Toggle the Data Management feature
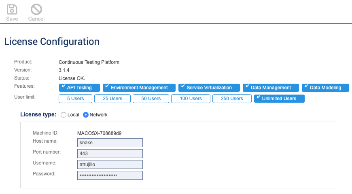Viewport: 352px width, 194px height. [271, 88]
